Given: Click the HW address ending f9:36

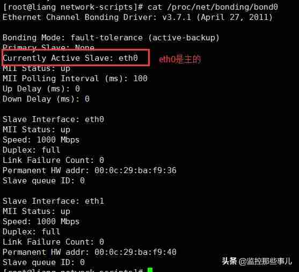Looking at the screenshot, I should coord(135,170).
